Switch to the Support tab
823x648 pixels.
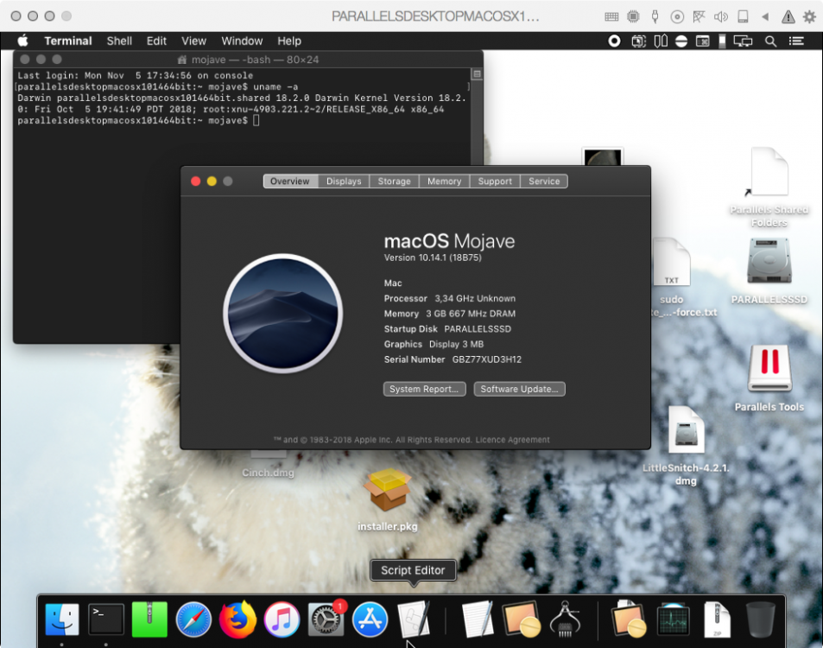tap(495, 181)
